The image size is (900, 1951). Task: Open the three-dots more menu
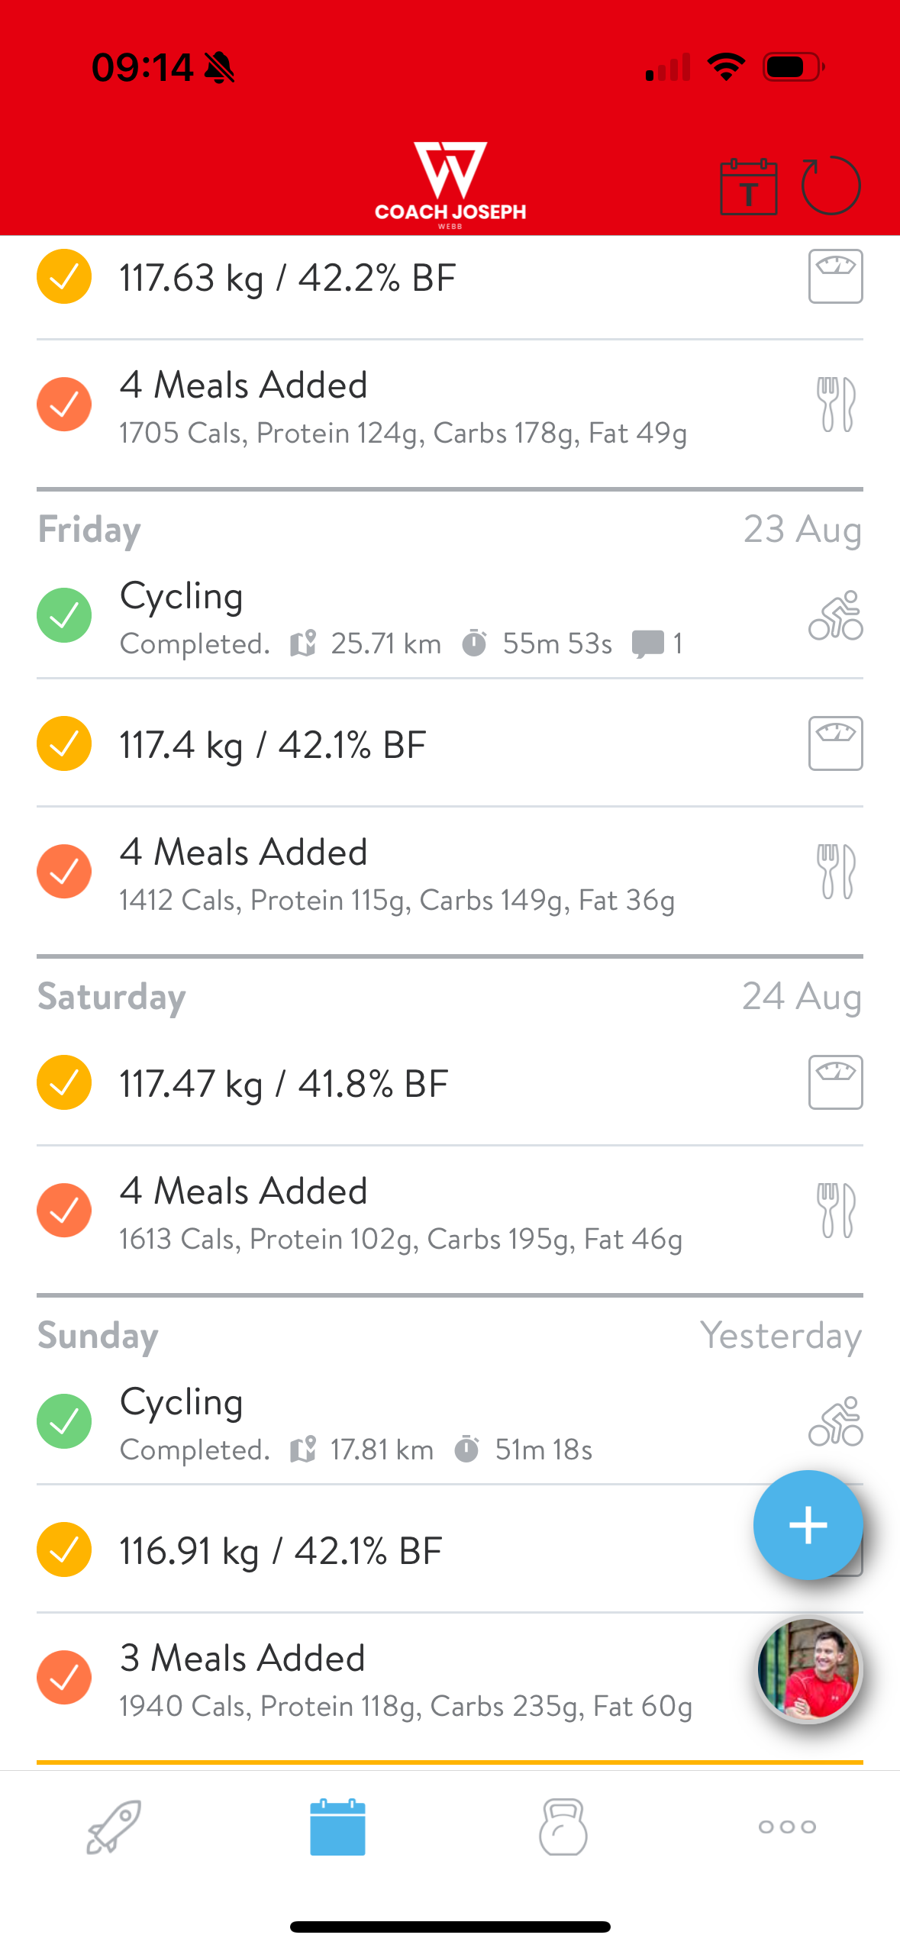[787, 1827]
